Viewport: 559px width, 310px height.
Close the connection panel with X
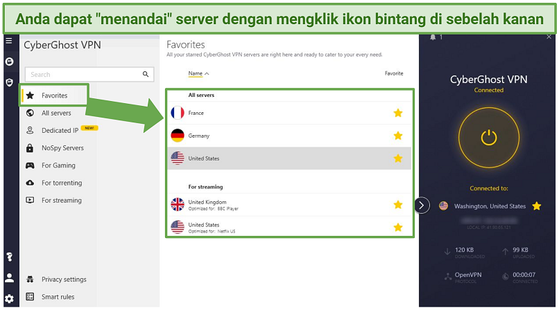(549, 37)
